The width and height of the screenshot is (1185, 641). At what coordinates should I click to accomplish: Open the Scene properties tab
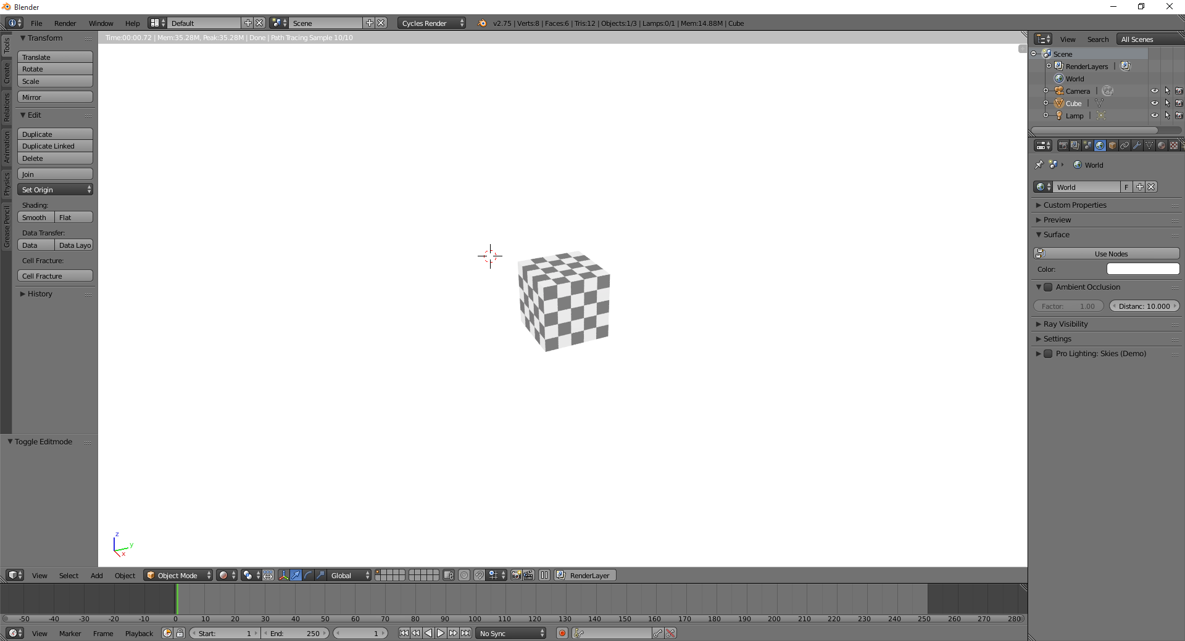coord(1087,146)
